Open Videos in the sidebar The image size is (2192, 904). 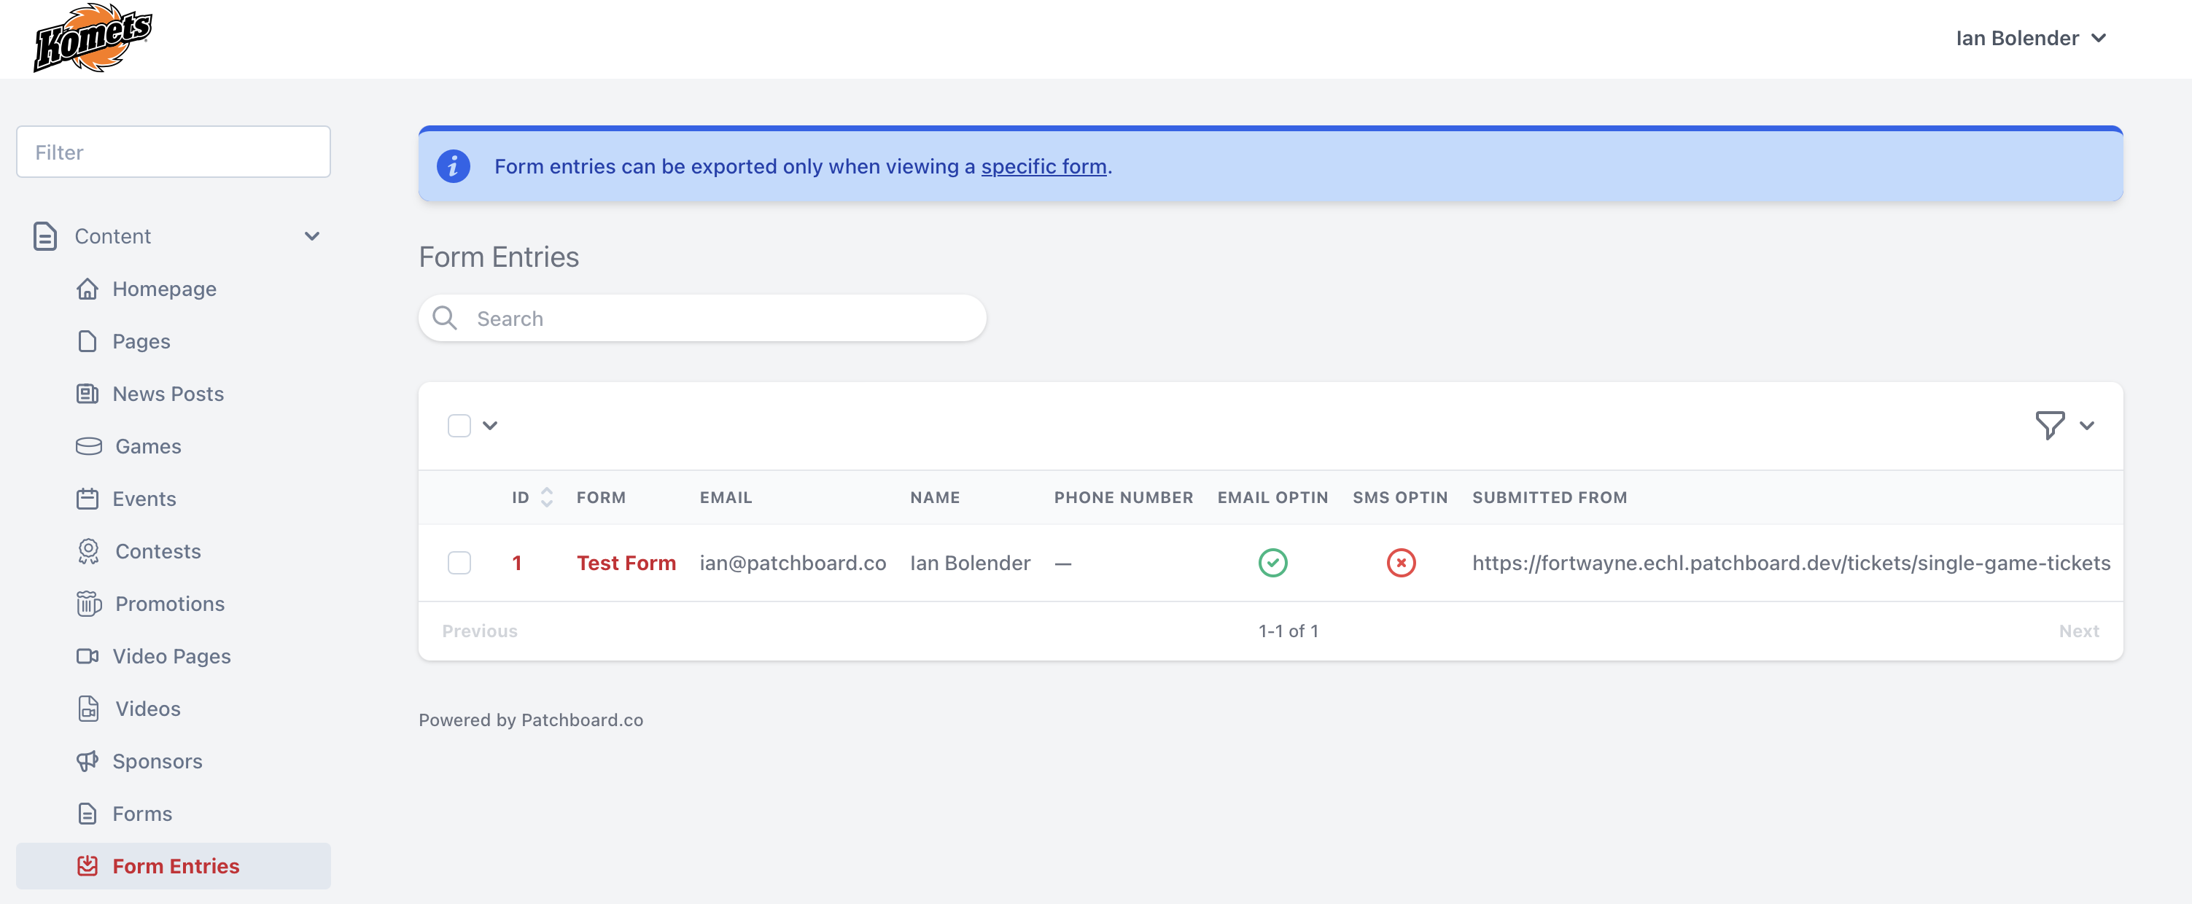click(148, 709)
